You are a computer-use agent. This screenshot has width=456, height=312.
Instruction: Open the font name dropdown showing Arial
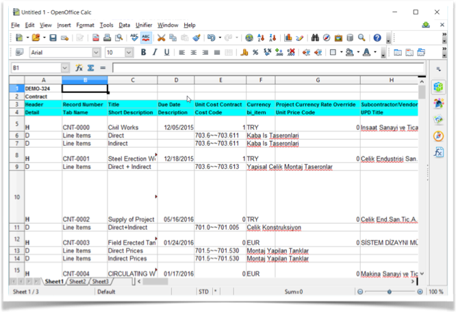point(96,53)
